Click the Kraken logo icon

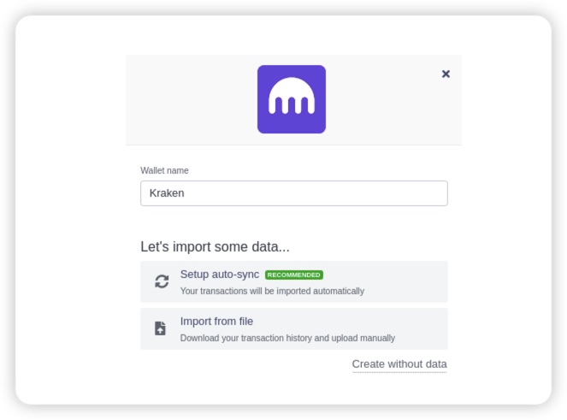(291, 99)
